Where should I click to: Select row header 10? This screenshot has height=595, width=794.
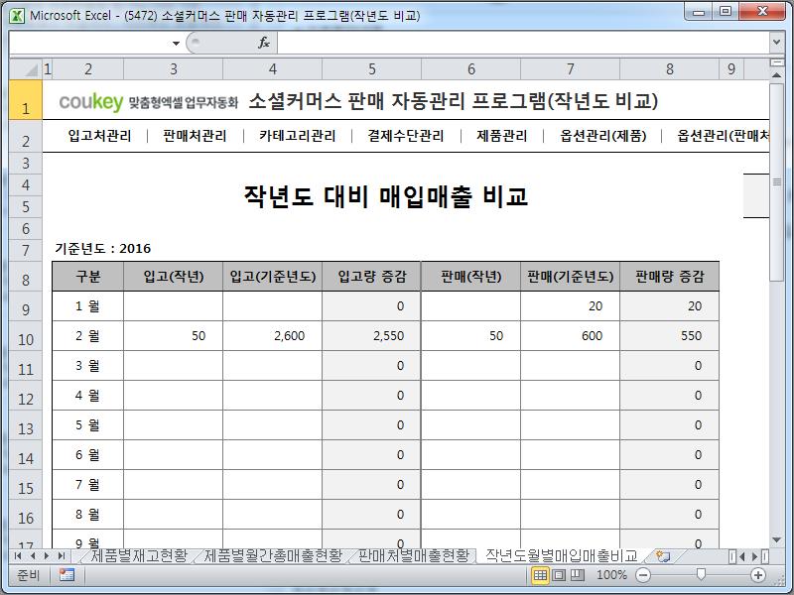tap(26, 336)
